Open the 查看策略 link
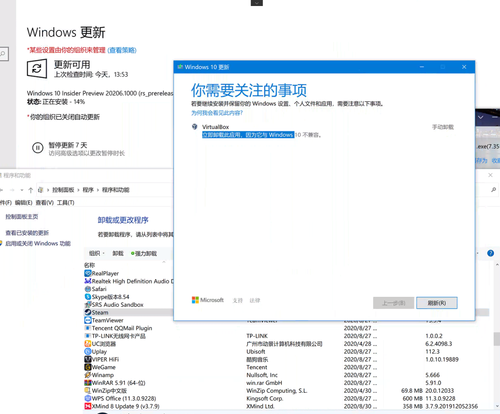This screenshot has height=414, width=500. (122, 50)
